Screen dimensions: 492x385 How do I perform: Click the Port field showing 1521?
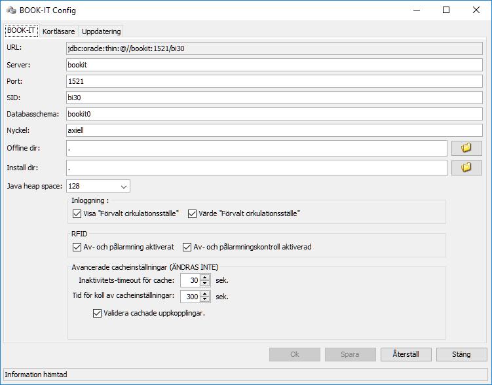coord(274,81)
